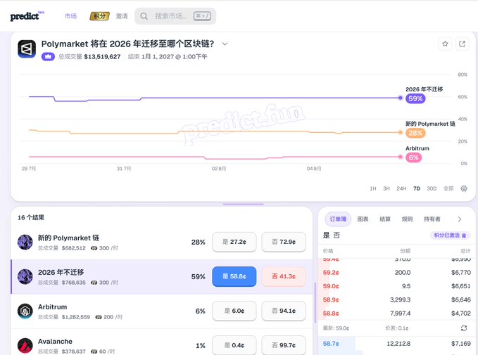The height and width of the screenshot is (355, 478).
Task: Select the Avalanche result title
Action: (x=55, y=342)
